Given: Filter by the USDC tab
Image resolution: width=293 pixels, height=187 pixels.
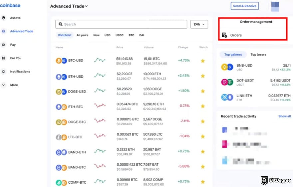Looking at the screenshot, I should tap(120, 35).
